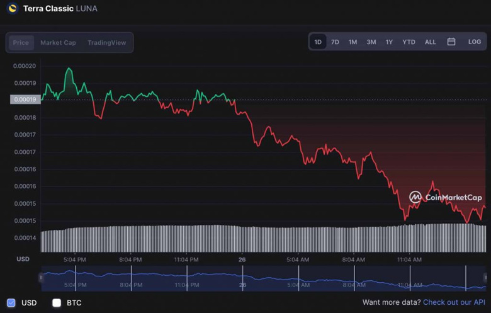
Task: Click the Terra Classic LUNA coin logo
Action: [x=12, y=9]
